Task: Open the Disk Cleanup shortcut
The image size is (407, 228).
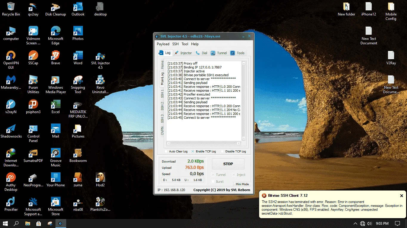Action: click(x=55, y=9)
